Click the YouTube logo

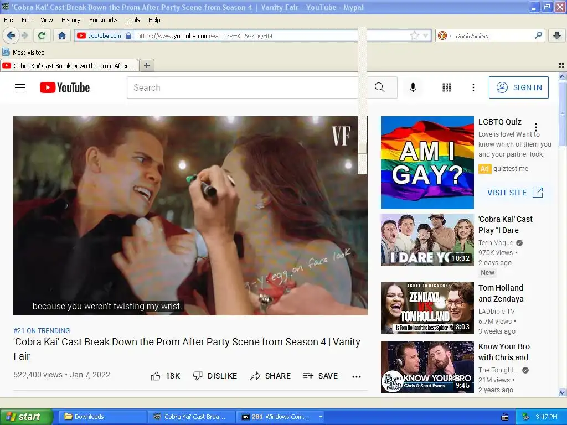65,87
